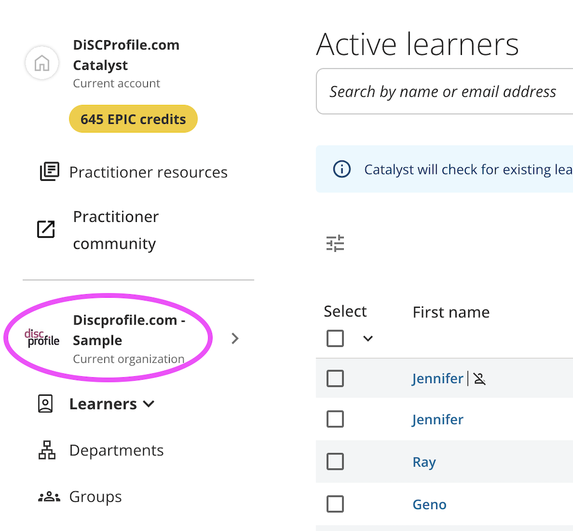Click the Select column header
This screenshot has height=531, width=573.
click(345, 311)
